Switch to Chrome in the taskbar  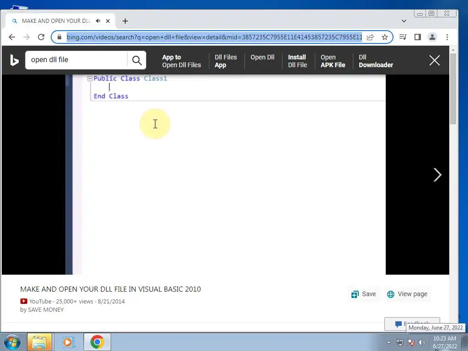[x=97, y=342]
